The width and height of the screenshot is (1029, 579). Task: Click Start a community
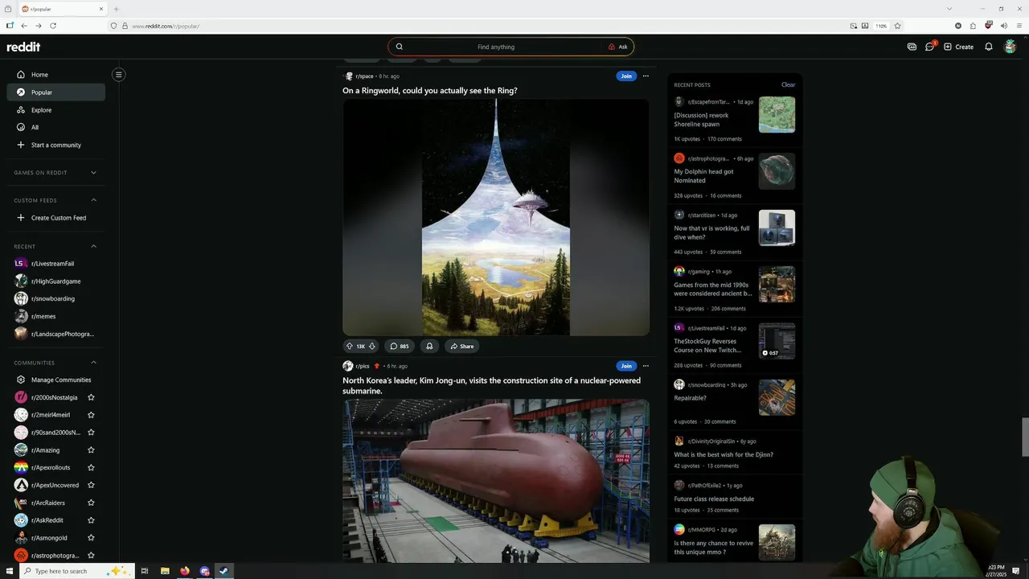(55, 145)
